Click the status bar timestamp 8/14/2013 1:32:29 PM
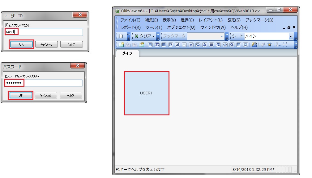This screenshot has height=178, width=312. click(254, 169)
